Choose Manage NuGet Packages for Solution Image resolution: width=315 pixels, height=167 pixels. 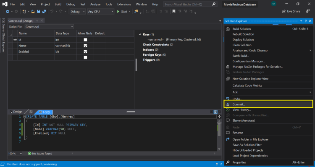268,67
